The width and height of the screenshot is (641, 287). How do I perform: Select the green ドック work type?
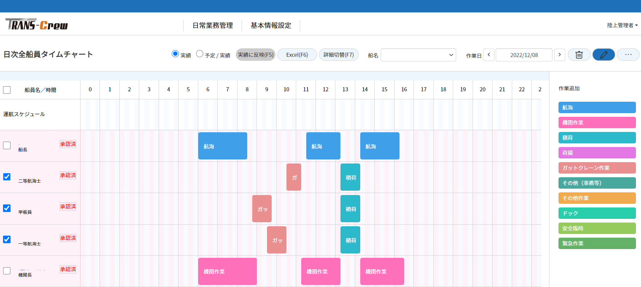[x=597, y=213]
